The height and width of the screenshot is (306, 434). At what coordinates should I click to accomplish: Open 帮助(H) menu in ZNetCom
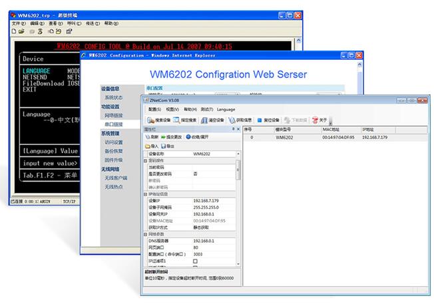(190, 109)
